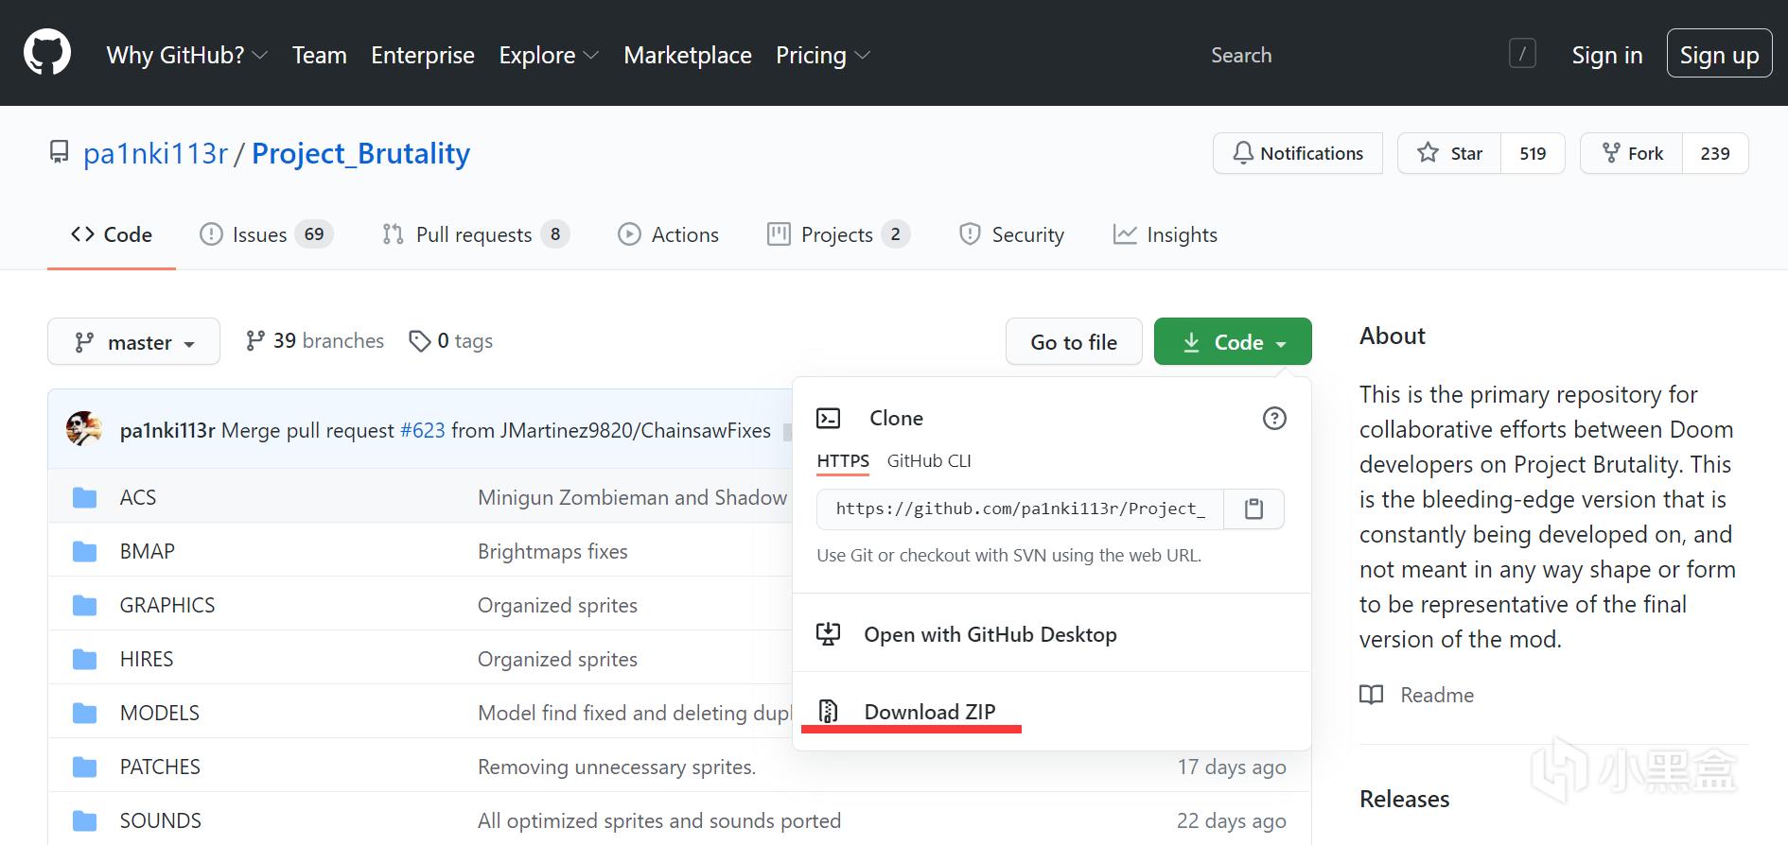
Task: Expand the Why GitHub? menu
Action: pos(186,56)
